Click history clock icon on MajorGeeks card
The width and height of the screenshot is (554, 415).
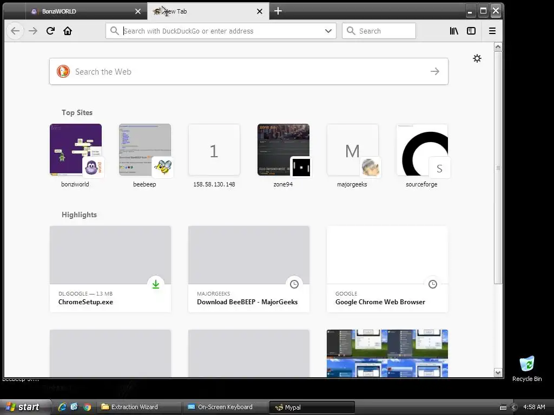click(294, 284)
